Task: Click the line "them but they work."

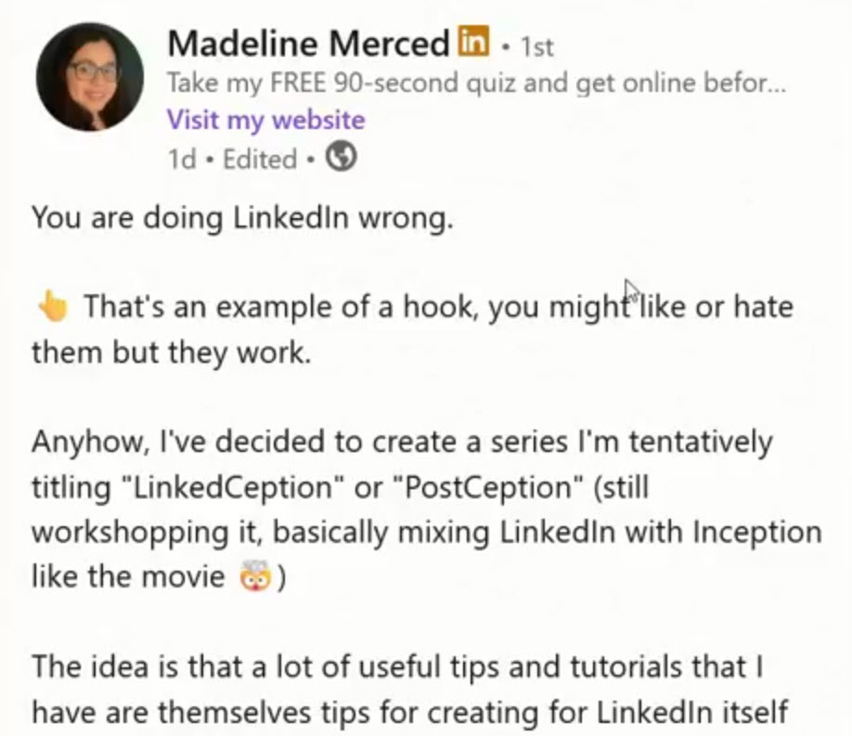Action: coord(172,353)
